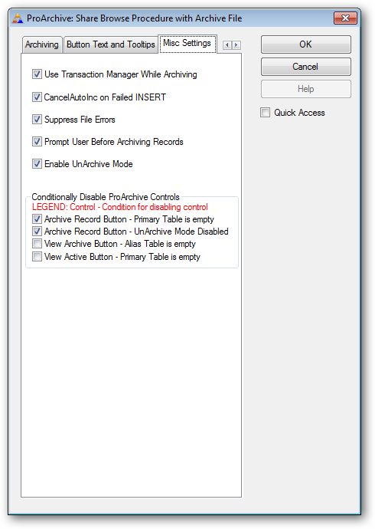
Task: Select the Misc Settings tab
Action: [x=187, y=44]
